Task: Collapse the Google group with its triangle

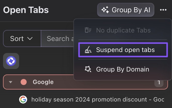Action: [x=11, y=82]
